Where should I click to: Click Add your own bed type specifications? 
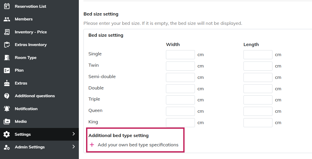tap(138, 145)
